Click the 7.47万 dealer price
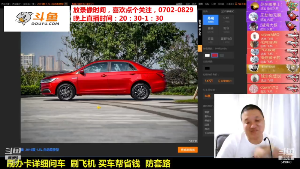300x169 pixels. pyautogui.click(x=208, y=81)
